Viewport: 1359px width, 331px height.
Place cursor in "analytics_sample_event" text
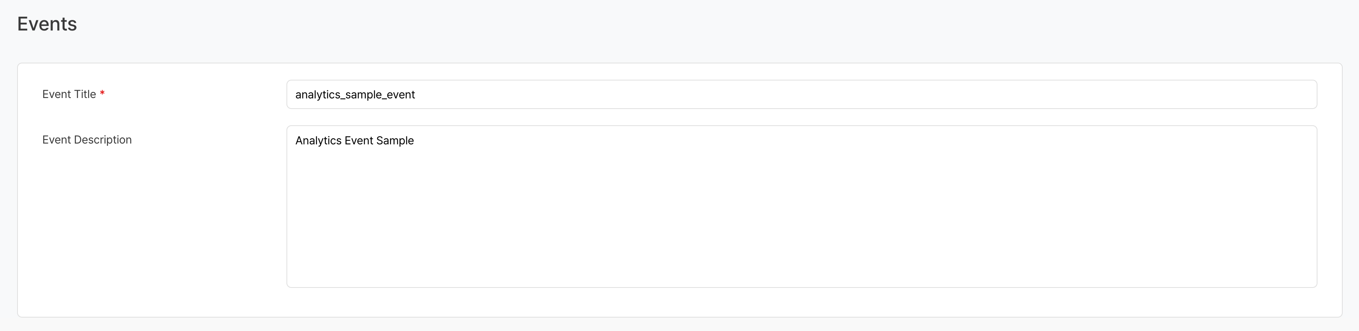coord(354,95)
